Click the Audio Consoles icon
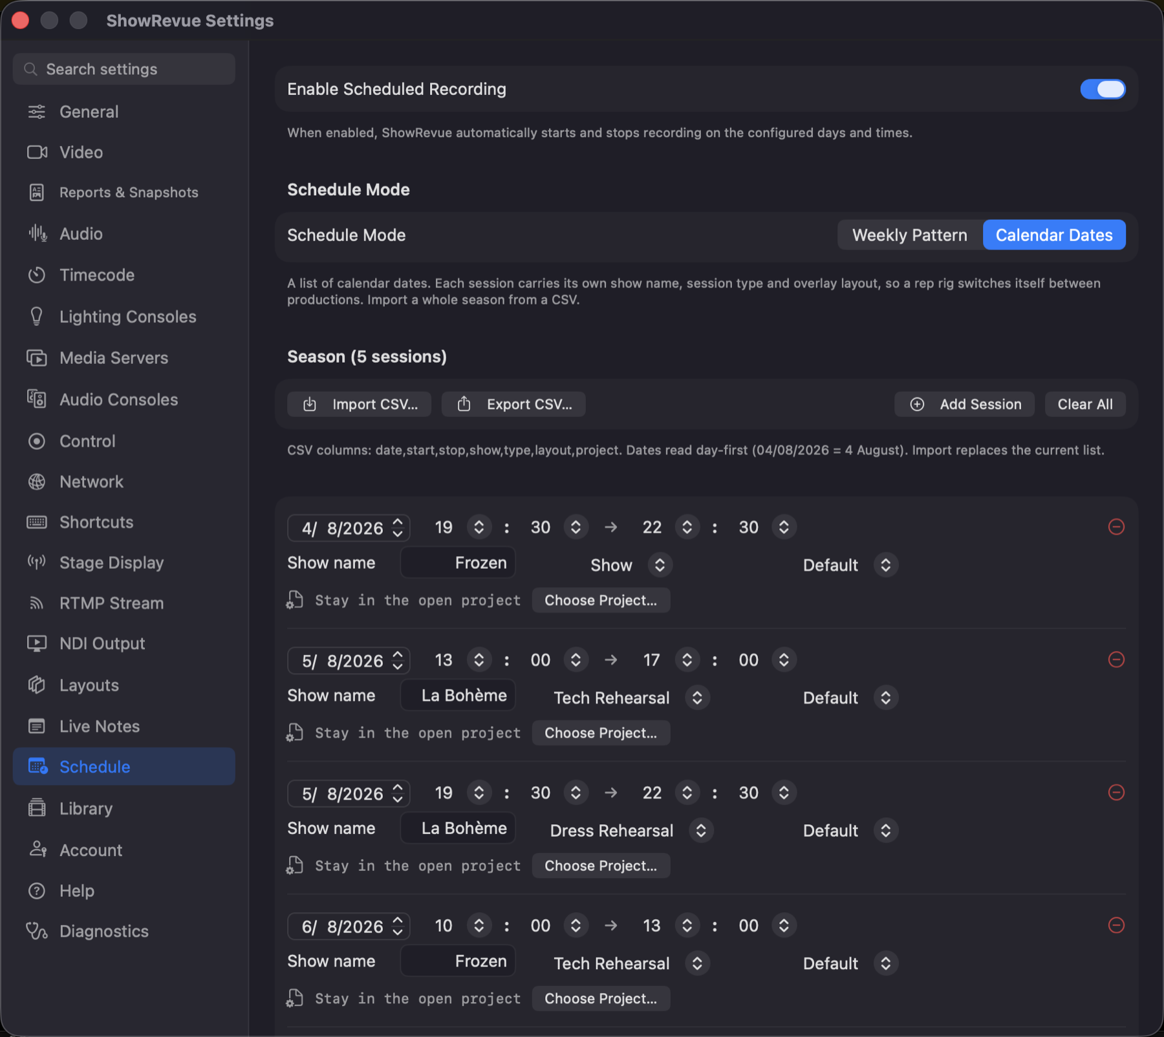Screen dimensions: 1164x1037 tap(37, 399)
